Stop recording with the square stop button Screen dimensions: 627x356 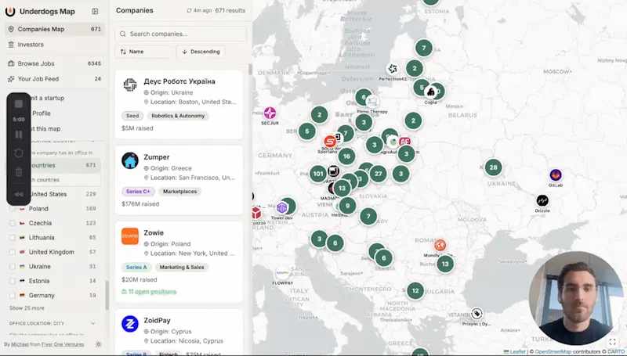click(19, 104)
